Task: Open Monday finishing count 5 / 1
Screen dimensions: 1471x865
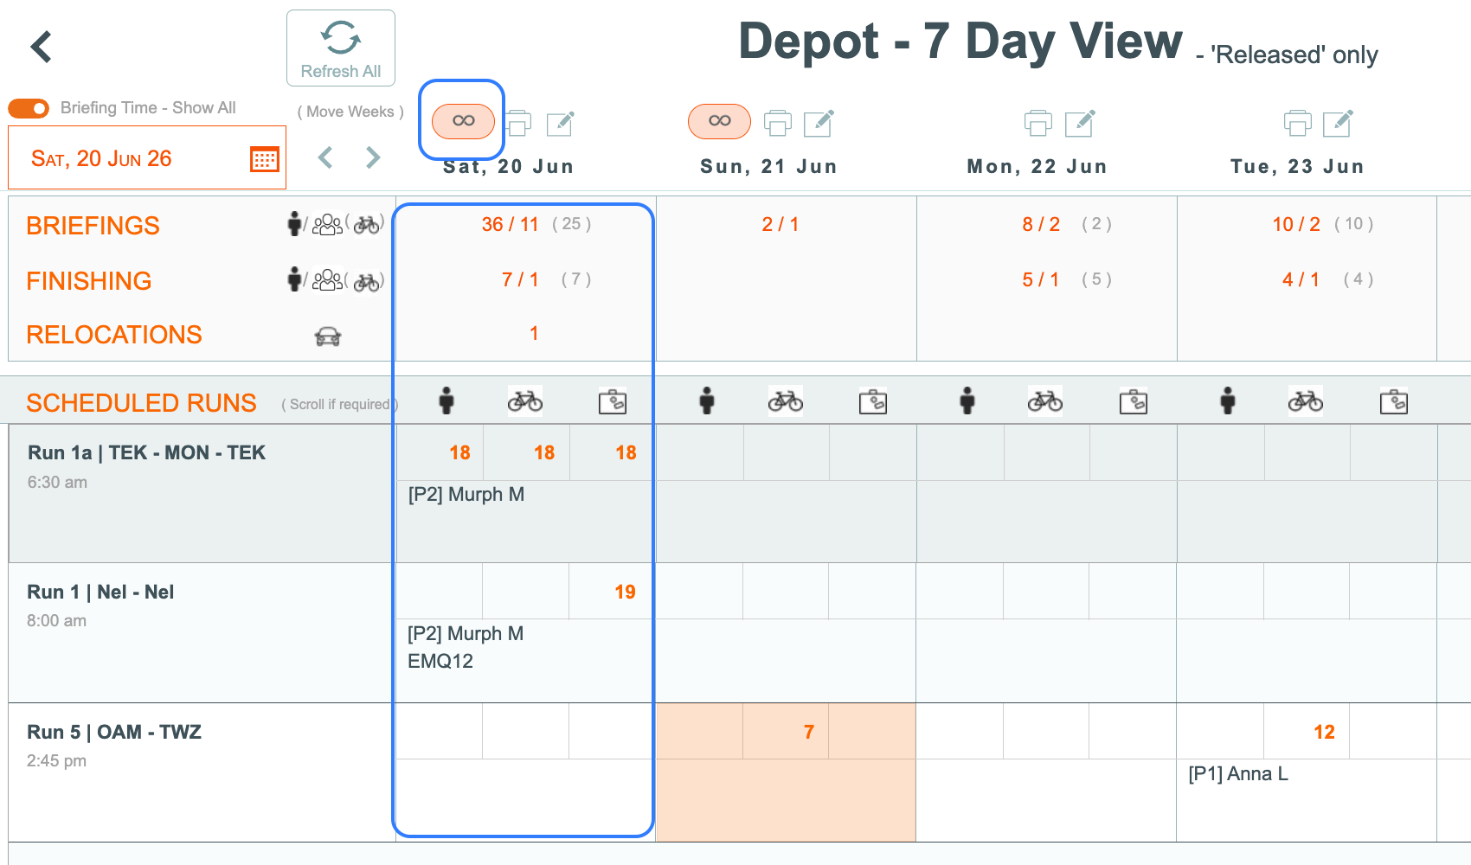Action: [1041, 280]
